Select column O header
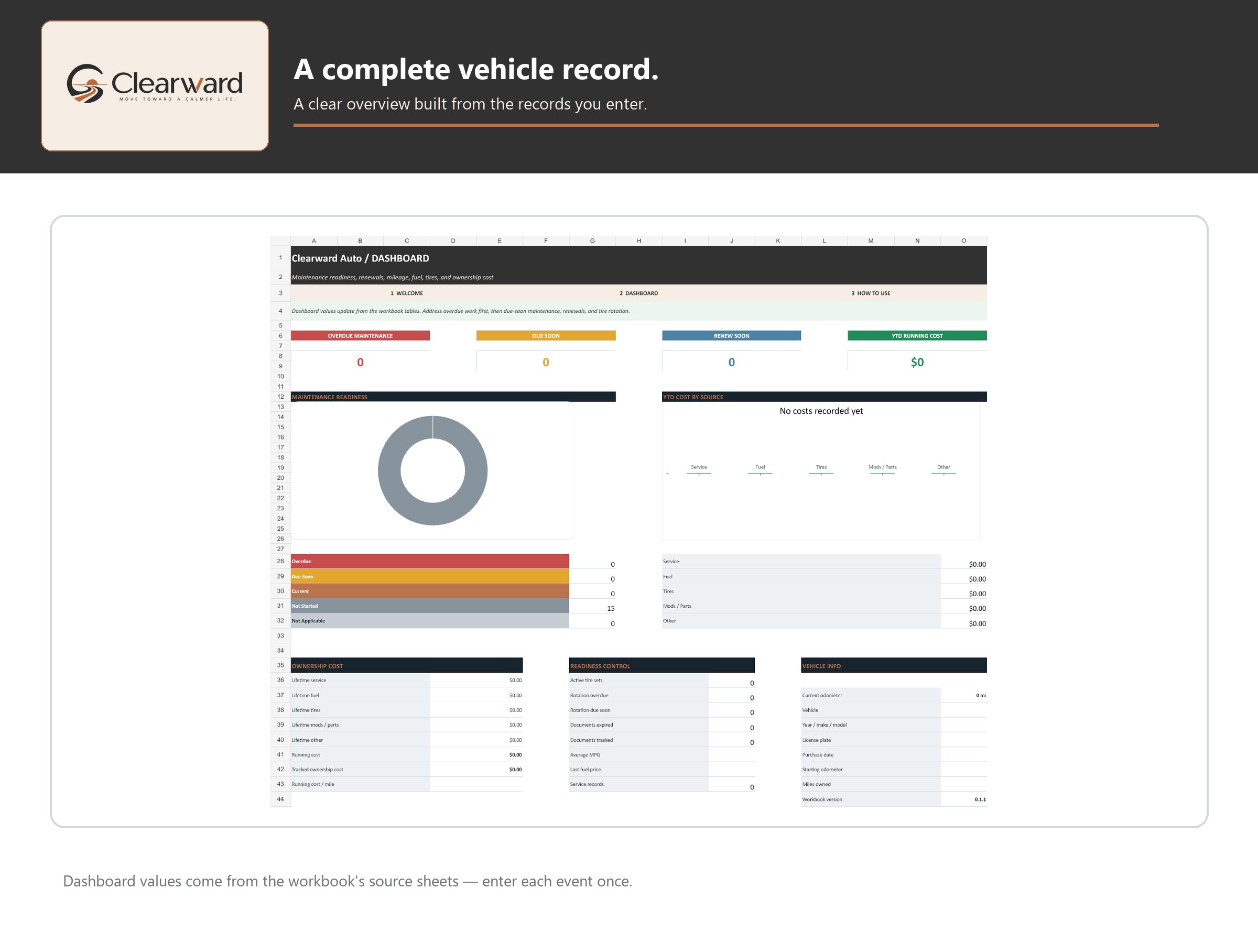The image size is (1258, 943). click(963, 241)
